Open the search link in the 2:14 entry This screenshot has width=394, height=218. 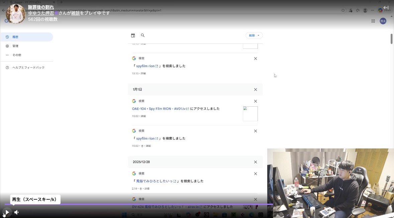coord(156,181)
